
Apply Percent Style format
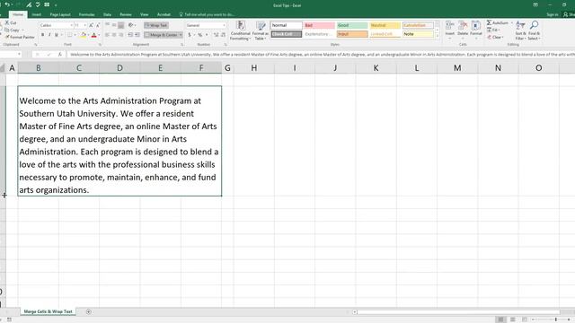click(199, 35)
